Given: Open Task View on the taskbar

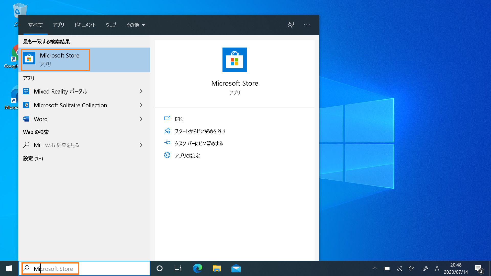Looking at the screenshot, I should pos(178,268).
